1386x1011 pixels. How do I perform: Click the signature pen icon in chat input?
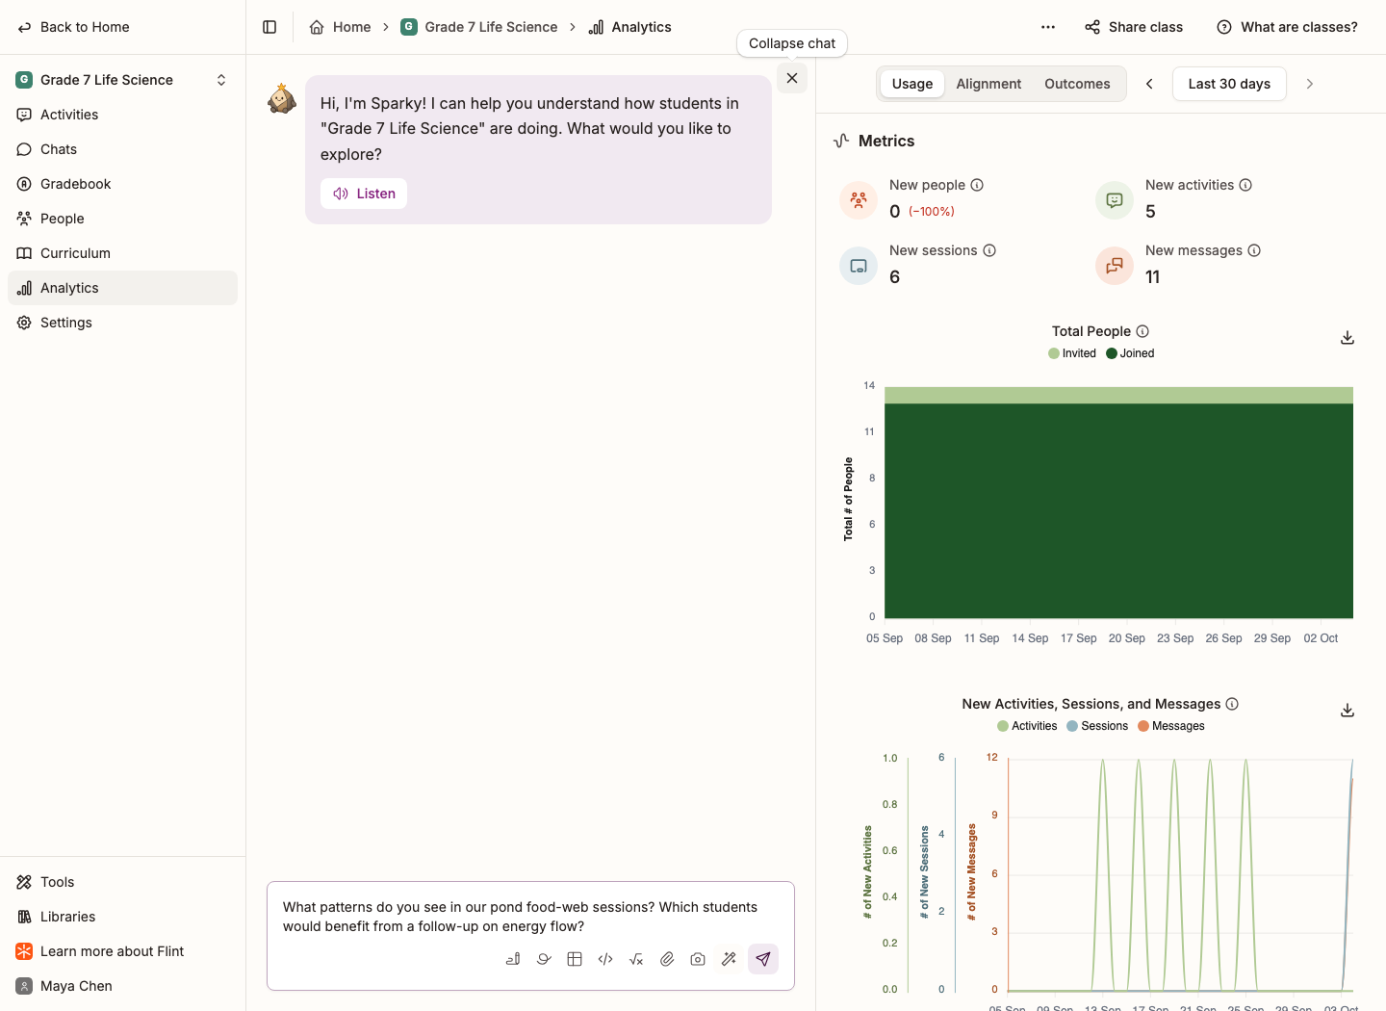513,959
